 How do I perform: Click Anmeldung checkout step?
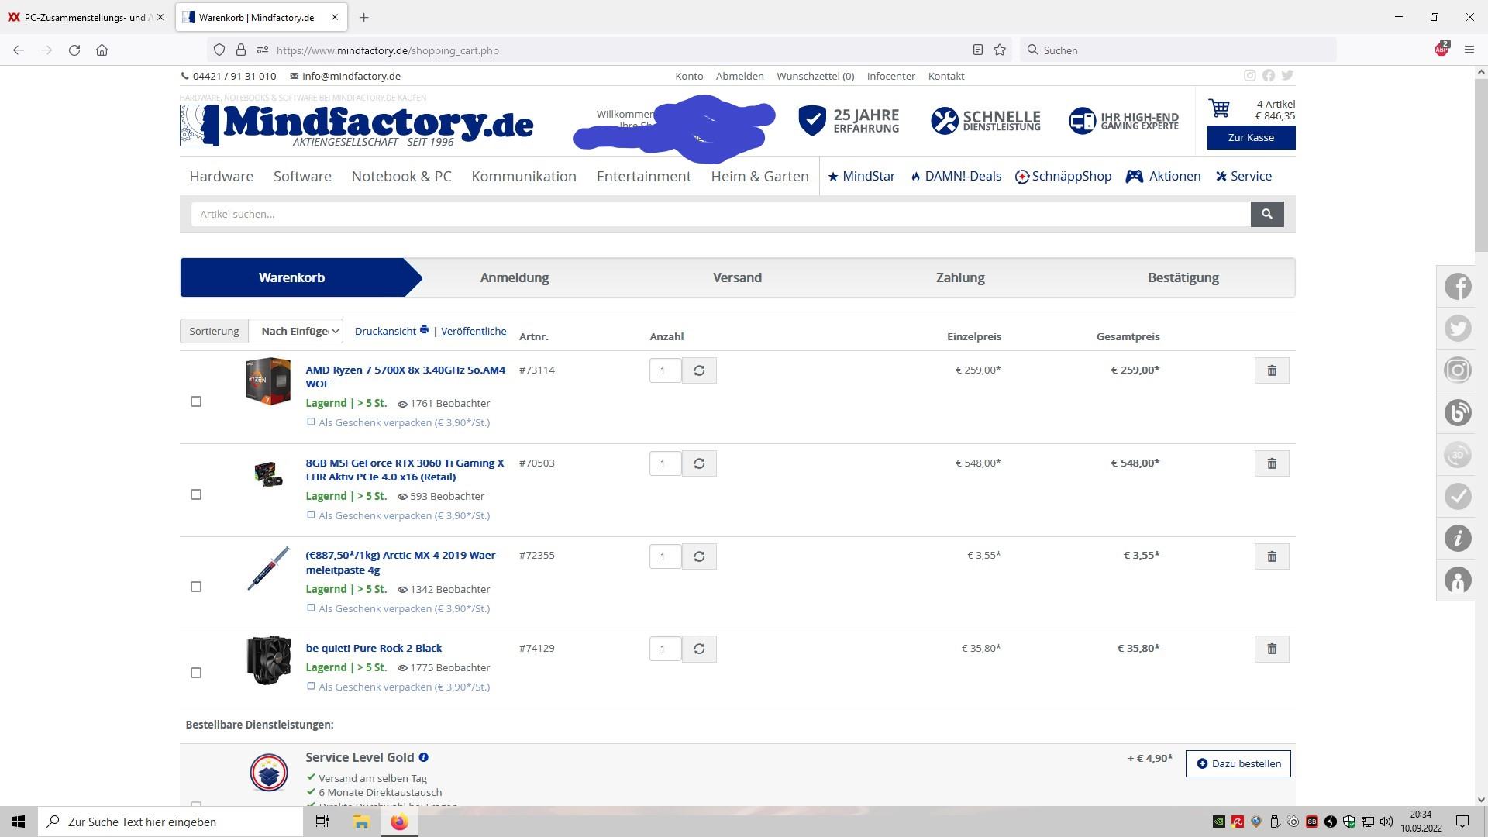515,277
